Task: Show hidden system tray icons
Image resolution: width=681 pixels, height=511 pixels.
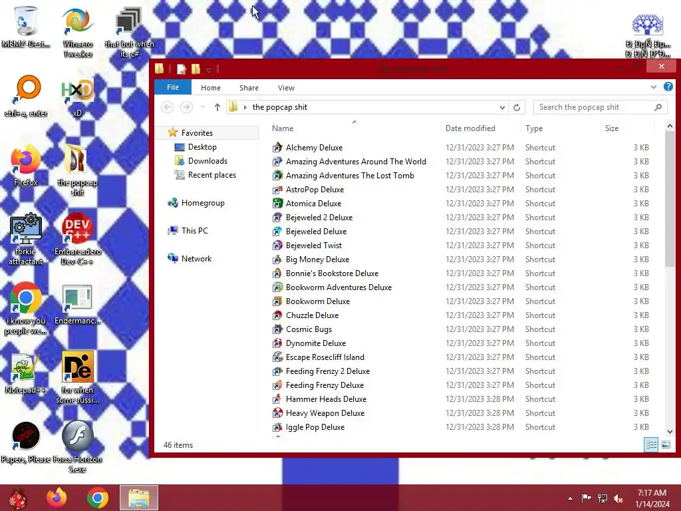Action: tap(570, 498)
